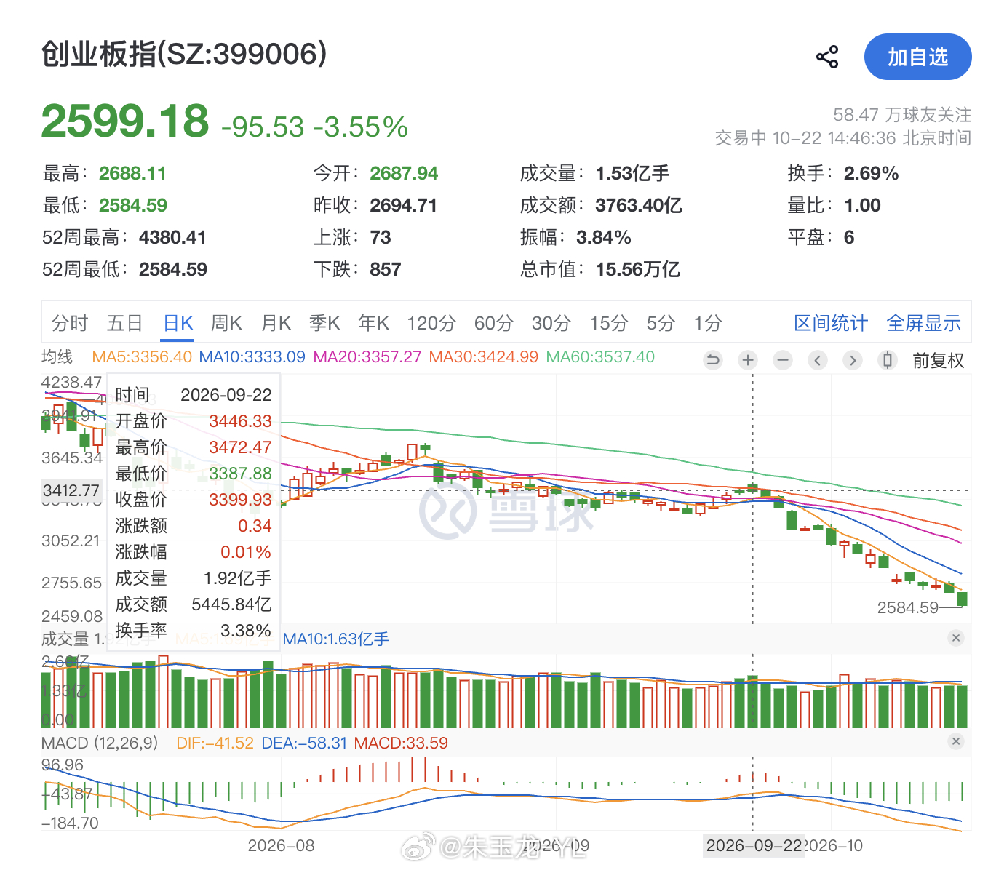Click the 换手 value 2.69%
The height and width of the screenshot is (870, 988).
(871, 173)
